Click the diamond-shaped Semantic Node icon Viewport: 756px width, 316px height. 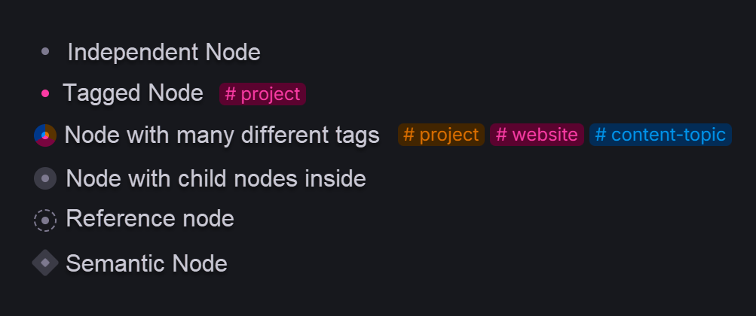(45, 263)
